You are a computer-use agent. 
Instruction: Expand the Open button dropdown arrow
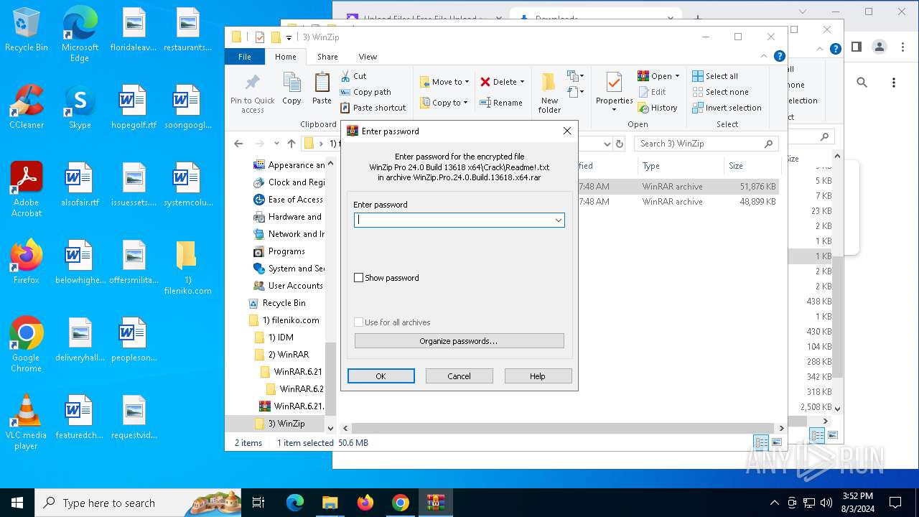point(677,76)
